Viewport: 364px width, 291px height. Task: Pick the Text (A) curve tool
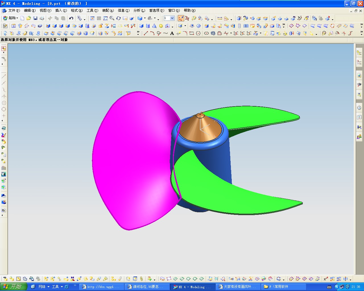pyautogui.click(x=172, y=33)
